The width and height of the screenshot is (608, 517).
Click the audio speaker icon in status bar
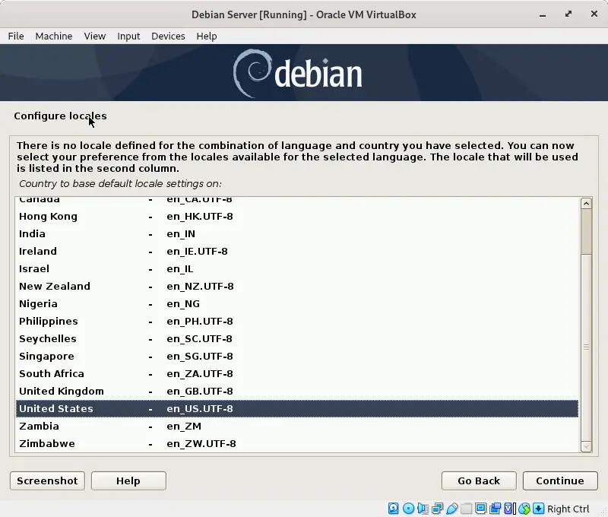[x=423, y=508]
